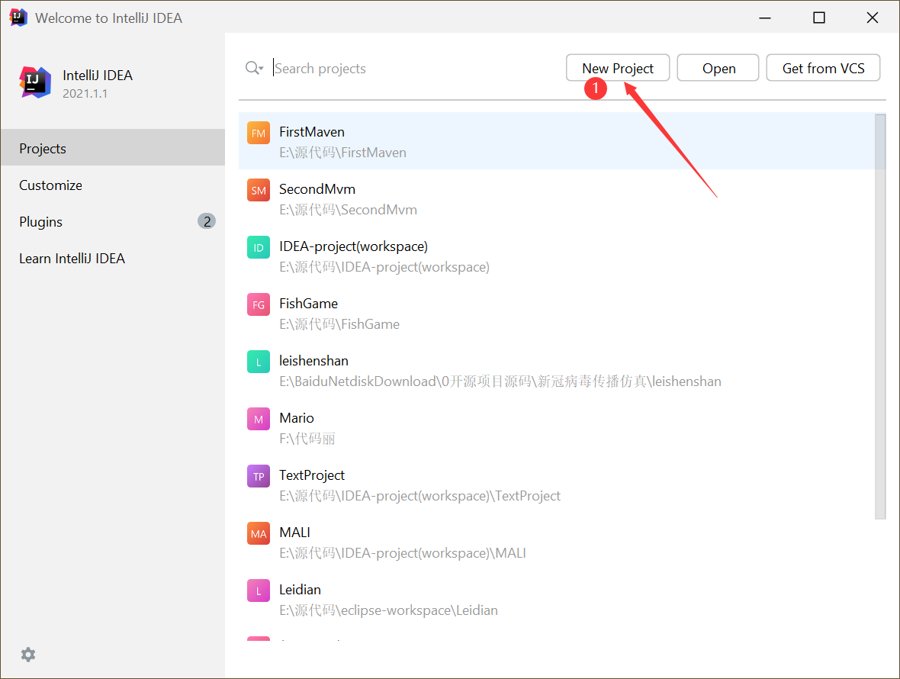This screenshot has width=900, height=679.
Task: Minimize the Welcome window
Action: pyautogui.click(x=764, y=18)
